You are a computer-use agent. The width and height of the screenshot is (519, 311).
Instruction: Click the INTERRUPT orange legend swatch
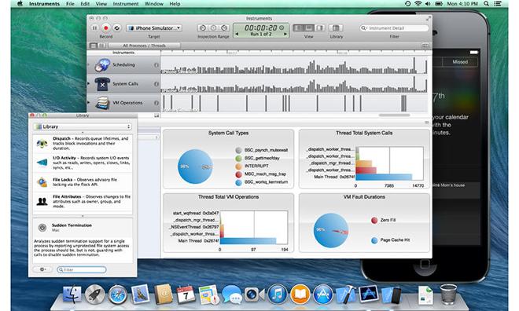(238, 166)
